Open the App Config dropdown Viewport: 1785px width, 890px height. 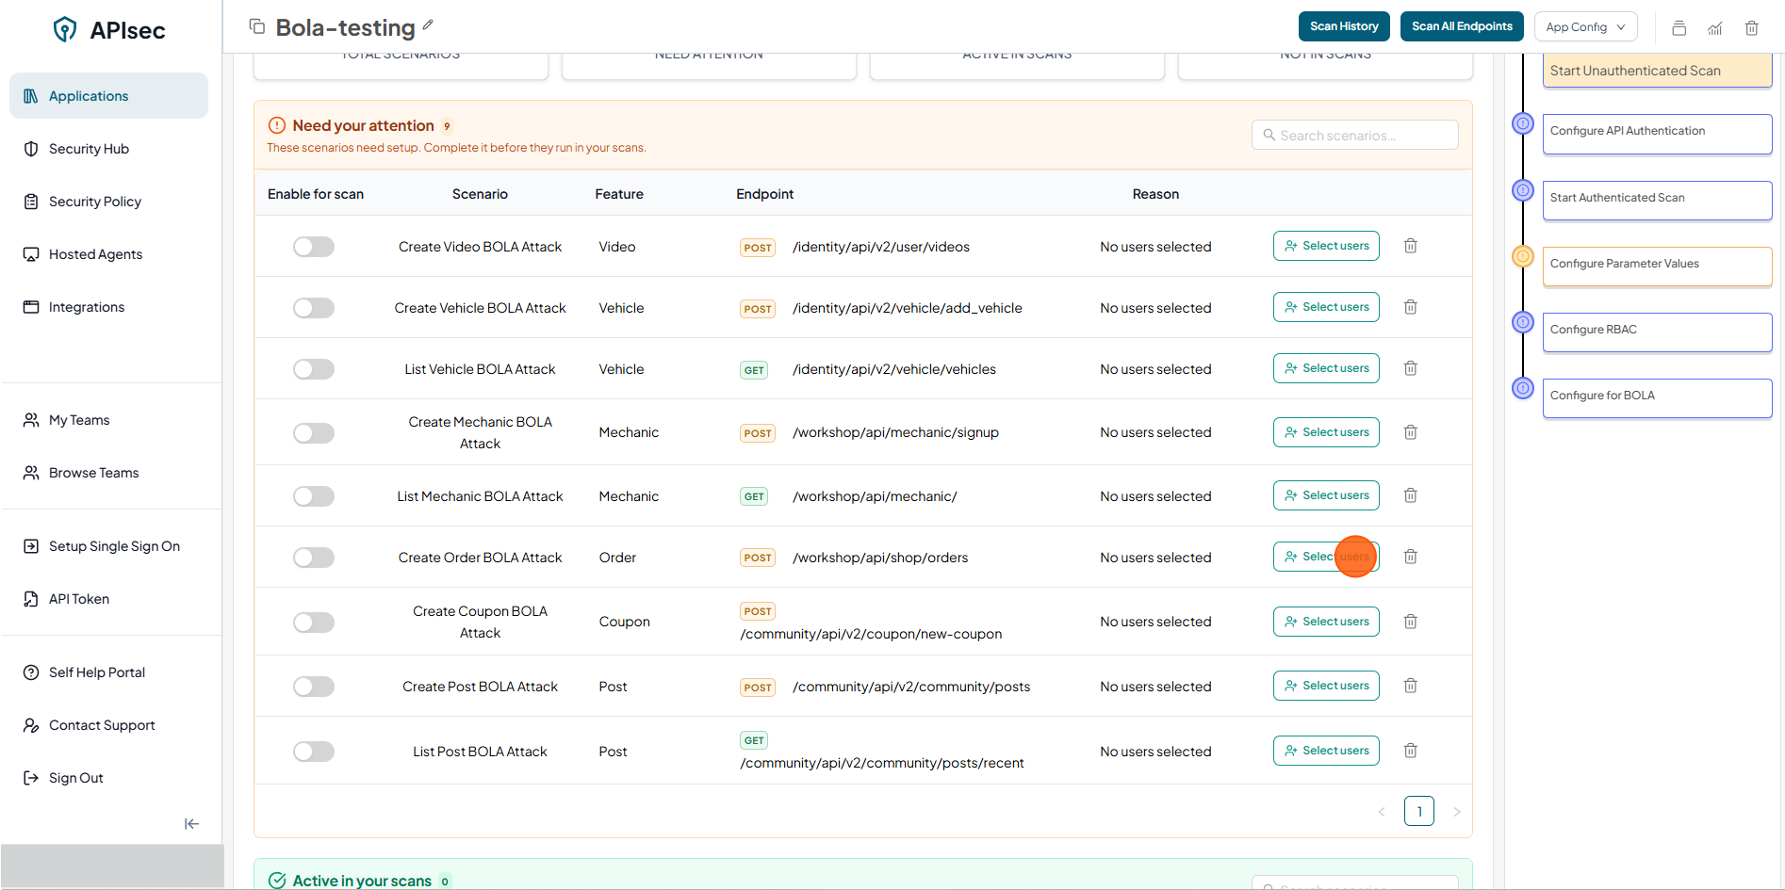pyautogui.click(x=1585, y=27)
